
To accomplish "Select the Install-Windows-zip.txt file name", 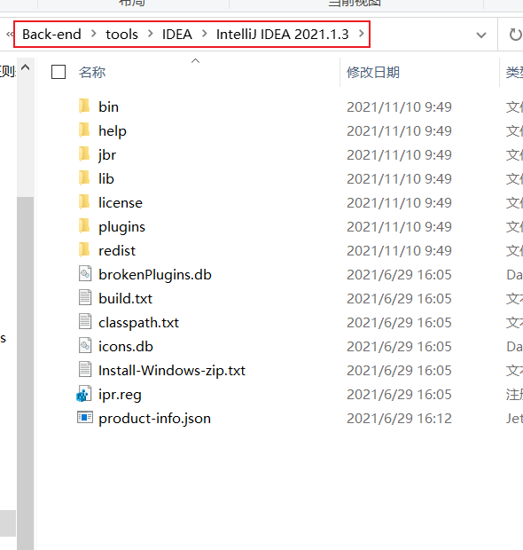I will pos(172,371).
